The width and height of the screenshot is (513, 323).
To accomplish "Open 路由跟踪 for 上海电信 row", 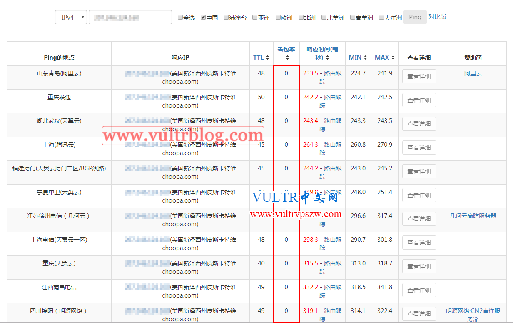I will [x=333, y=240].
